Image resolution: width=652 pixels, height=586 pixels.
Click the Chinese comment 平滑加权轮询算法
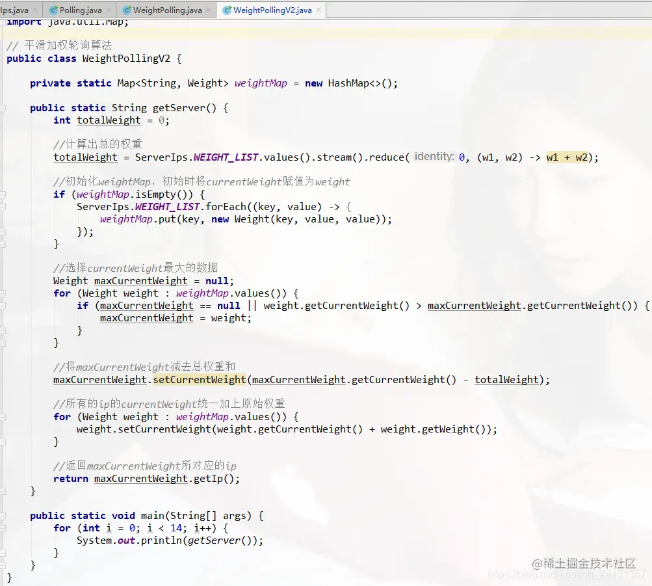click(x=68, y=46)
